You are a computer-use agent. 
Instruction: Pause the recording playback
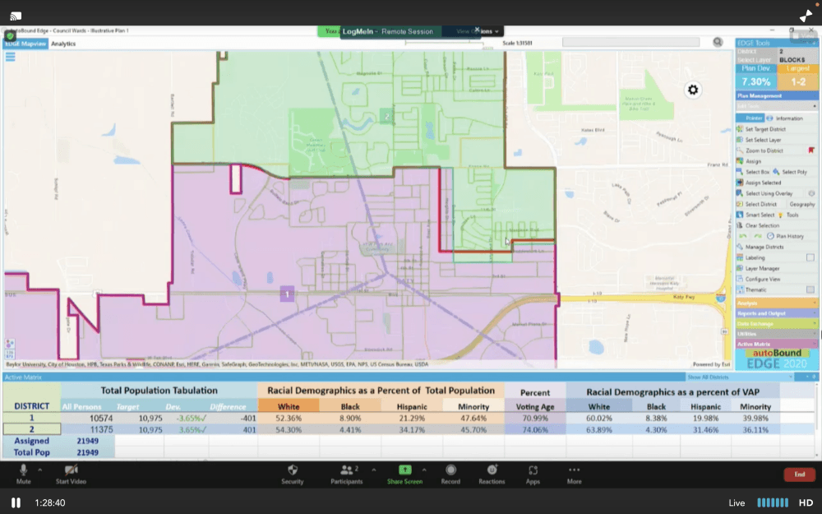(x=16, y=502)
